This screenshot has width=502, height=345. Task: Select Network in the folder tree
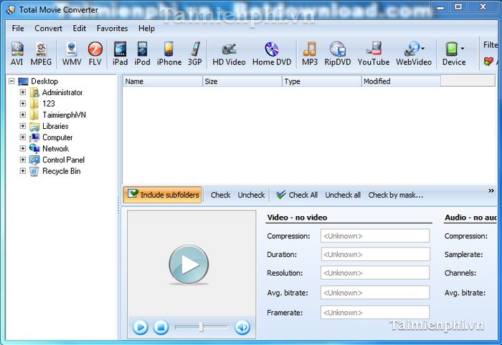pyautogui.click(x=55, y=149)
